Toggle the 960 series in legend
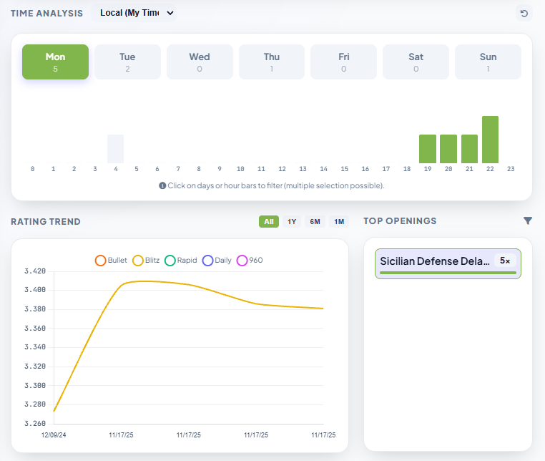Screen dimensions: 545x461 [x=250, y=260]
